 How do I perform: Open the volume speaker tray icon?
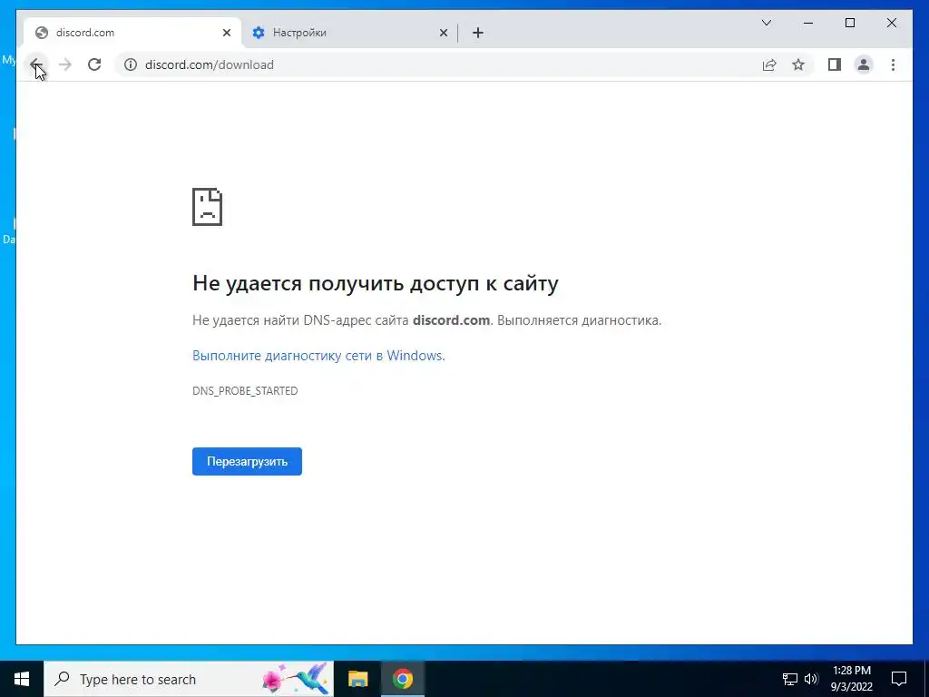coord(811,679)
